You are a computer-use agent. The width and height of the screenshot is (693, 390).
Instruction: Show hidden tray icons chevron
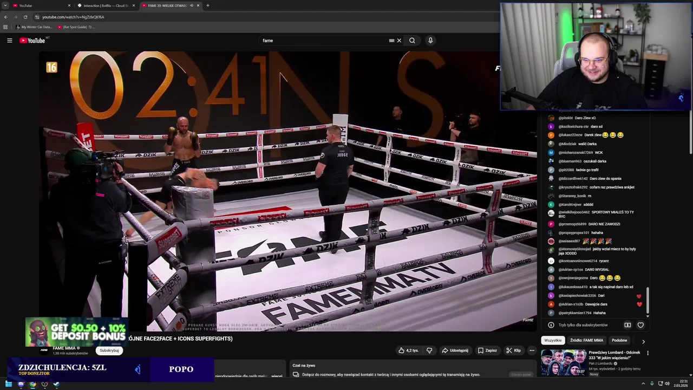pyautogui.click(x=644, y=384)
